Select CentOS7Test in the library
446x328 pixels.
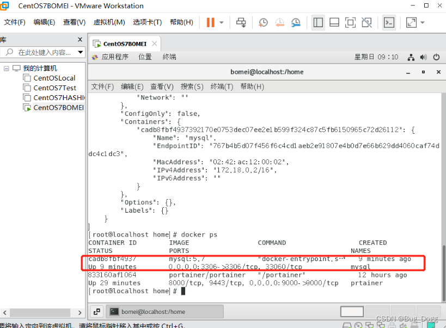54,88
